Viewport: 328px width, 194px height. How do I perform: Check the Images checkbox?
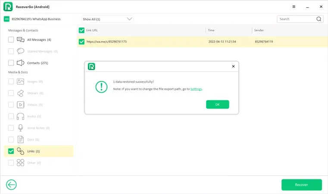pyautogui.click(x=11, y=81)
